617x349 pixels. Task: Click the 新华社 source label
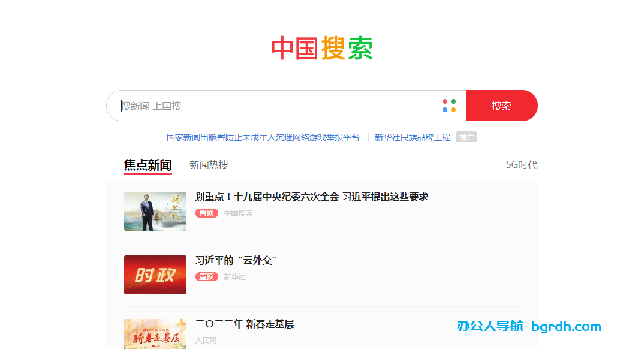tap(234, 277)
